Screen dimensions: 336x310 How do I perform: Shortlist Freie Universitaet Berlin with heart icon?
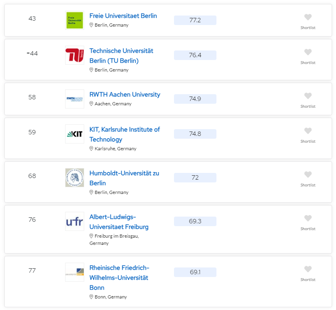(x=308, y=17)
